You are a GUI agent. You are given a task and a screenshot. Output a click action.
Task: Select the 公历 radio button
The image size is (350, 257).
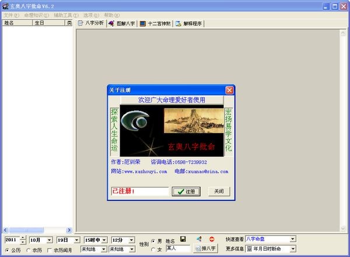click(x=7, y=250)
